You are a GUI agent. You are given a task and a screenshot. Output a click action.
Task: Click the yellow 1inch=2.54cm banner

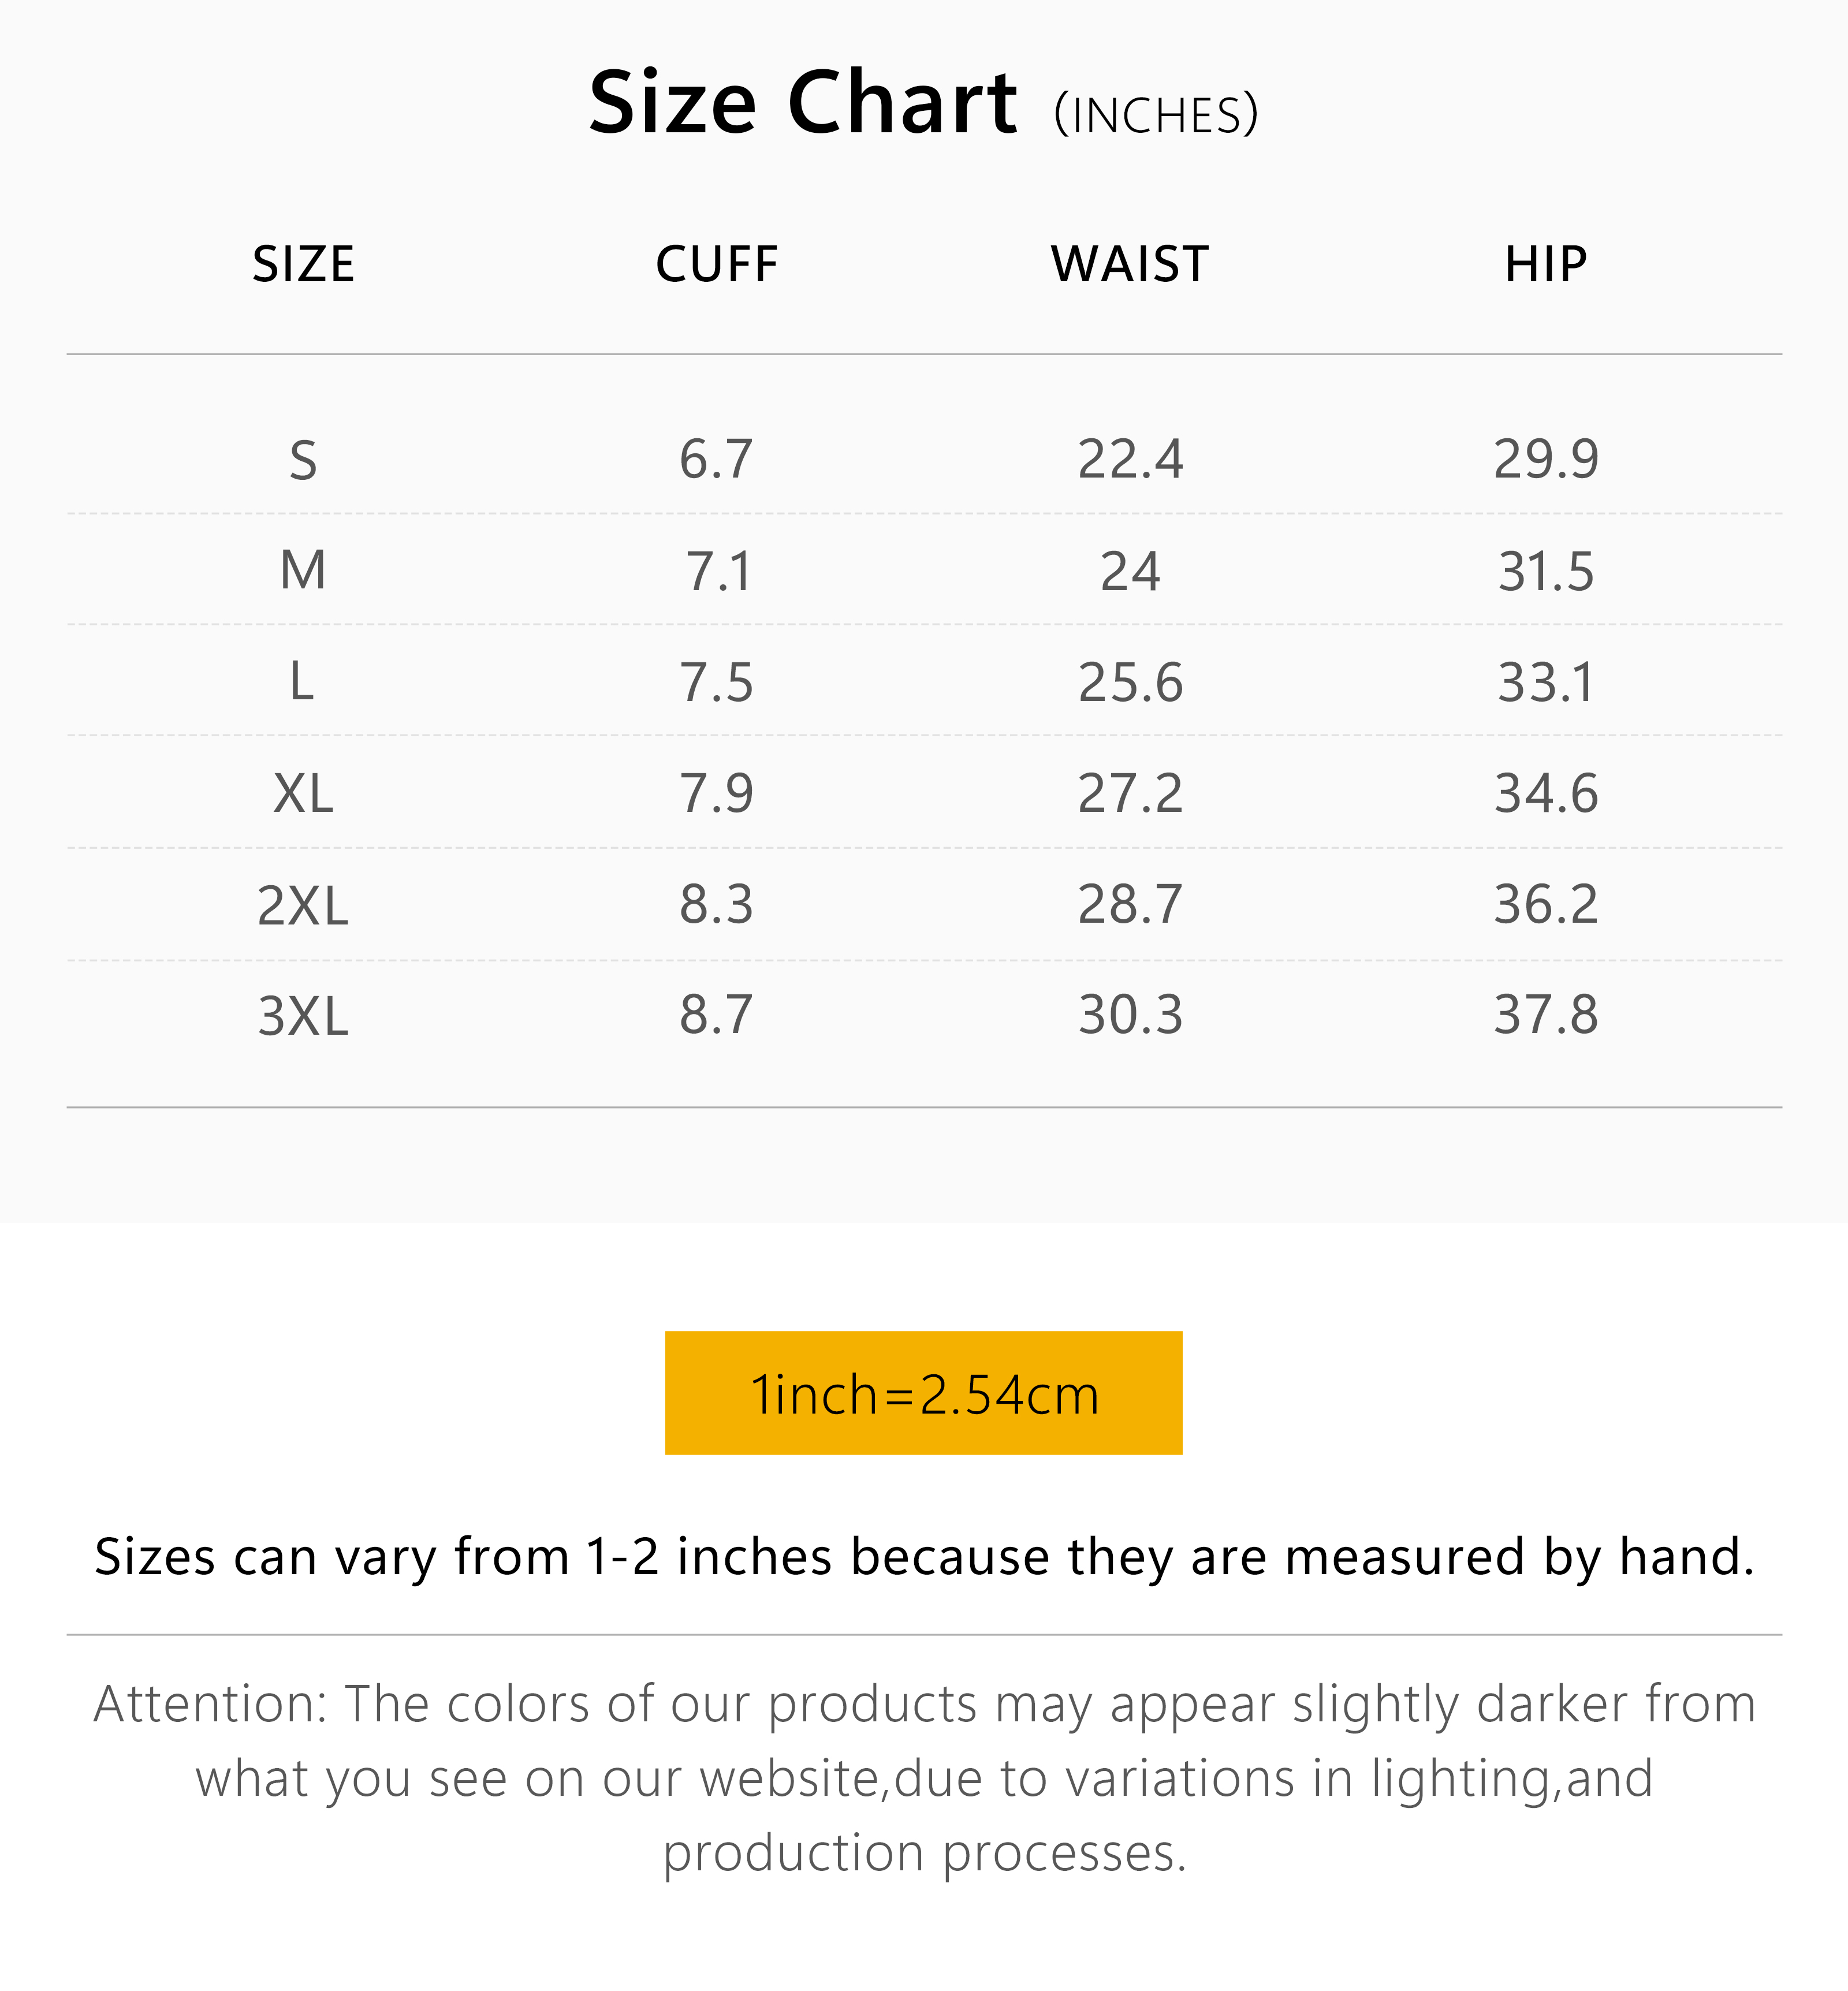click(x=923, y=1393)
